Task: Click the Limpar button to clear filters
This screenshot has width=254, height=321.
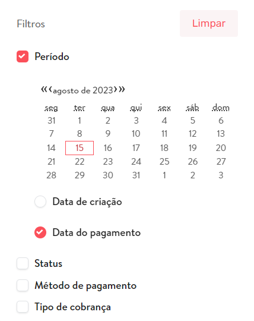Action: point(209,23)
